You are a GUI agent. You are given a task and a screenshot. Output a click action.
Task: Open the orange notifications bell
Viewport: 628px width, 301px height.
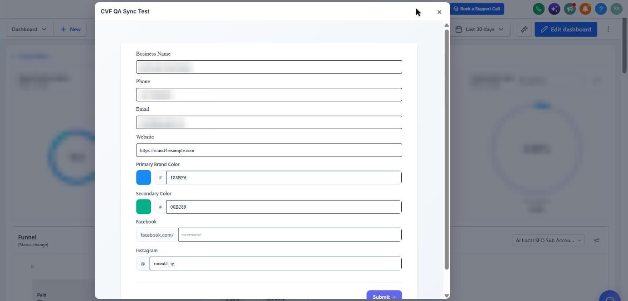585,9
